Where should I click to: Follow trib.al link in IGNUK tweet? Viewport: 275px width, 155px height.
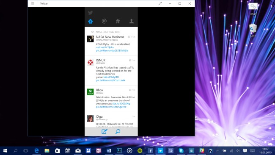[111, 77]
